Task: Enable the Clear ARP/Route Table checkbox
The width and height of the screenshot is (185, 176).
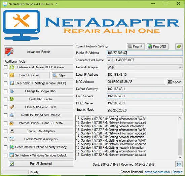Action: pyautogui.click(x=5, y=107)
